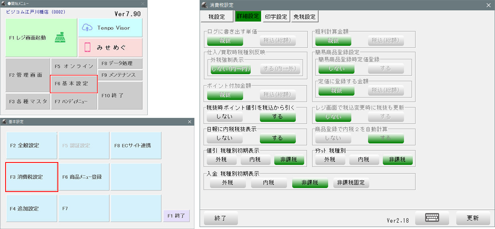The image size is (495, 229).
Task: Click the みせめぐ smartphone icon
Action: 87,47
